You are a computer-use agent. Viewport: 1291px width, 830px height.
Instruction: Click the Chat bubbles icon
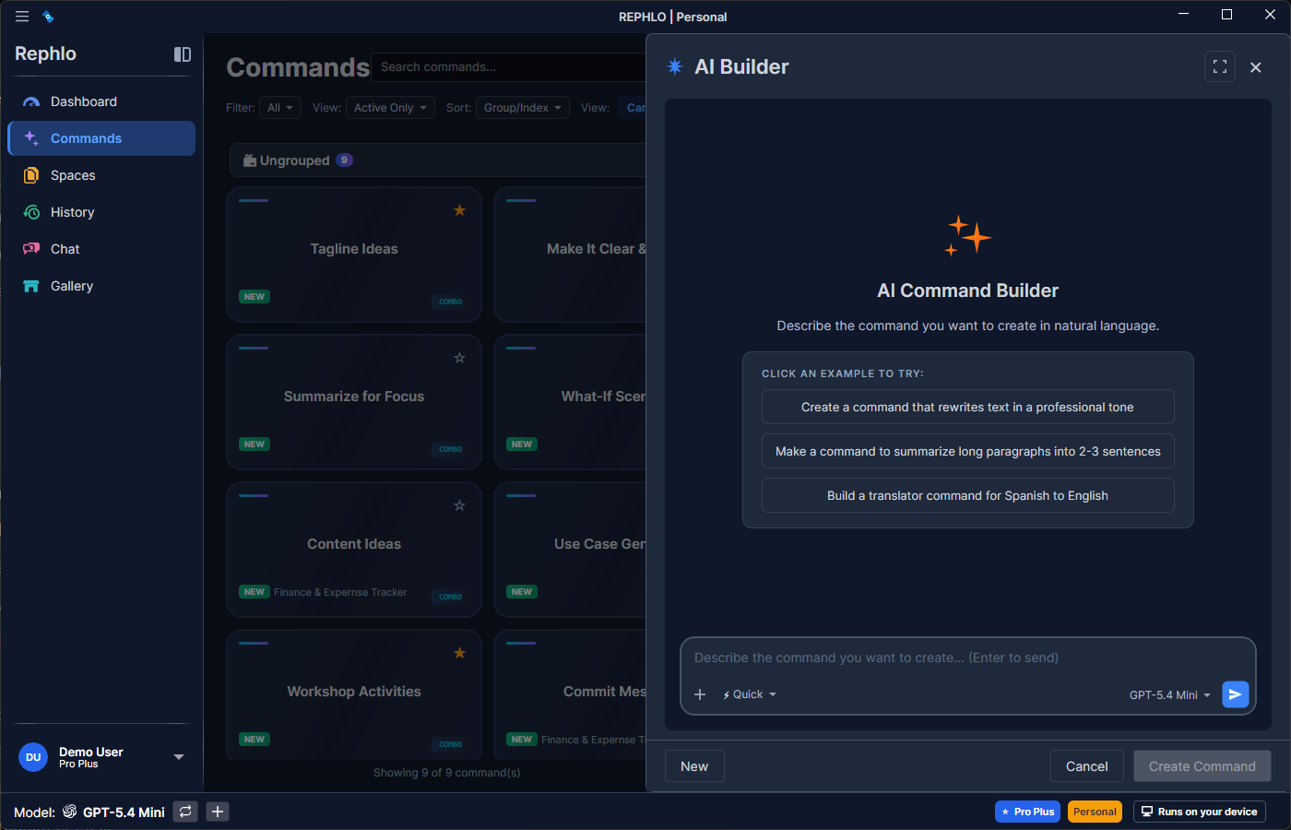click(31, 249)
